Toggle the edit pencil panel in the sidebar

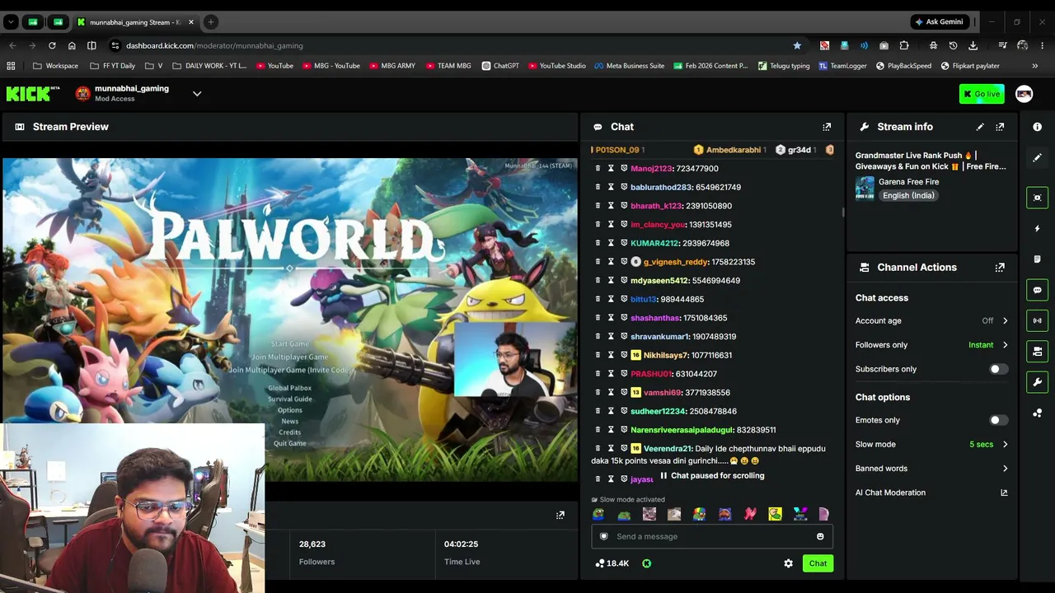click(x=1037, y=157)
